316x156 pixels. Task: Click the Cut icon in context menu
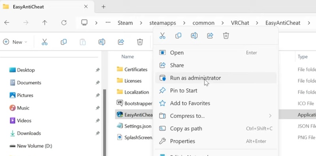(162, 36)
